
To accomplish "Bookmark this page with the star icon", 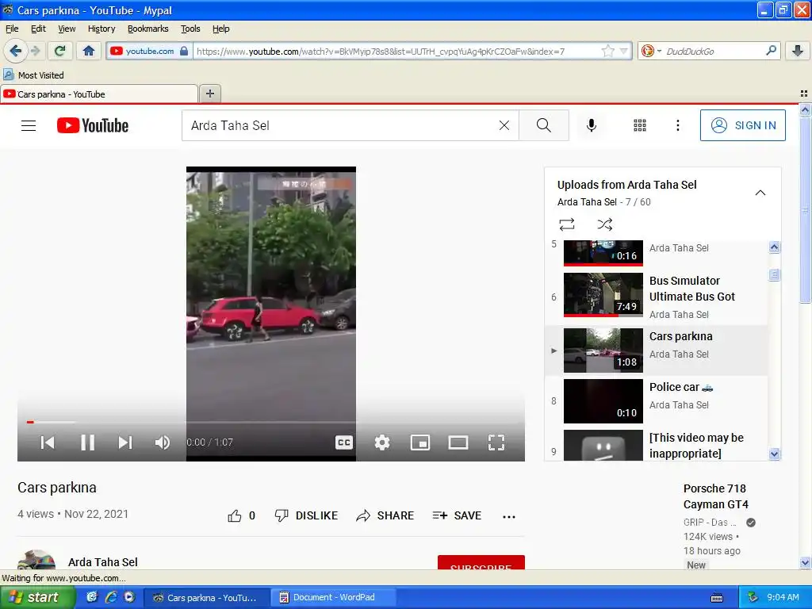I will [x=607, y=51].
